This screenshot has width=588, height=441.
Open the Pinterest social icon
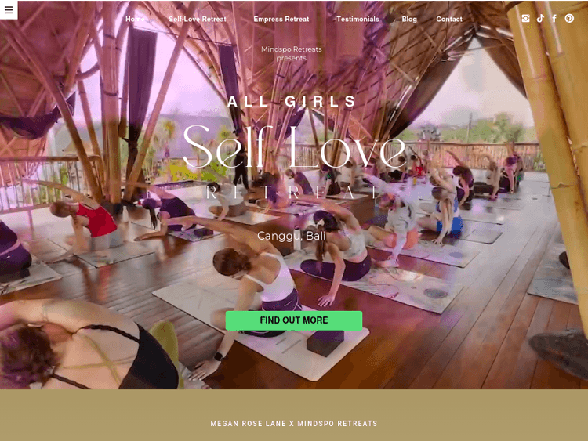pos(569,18)
